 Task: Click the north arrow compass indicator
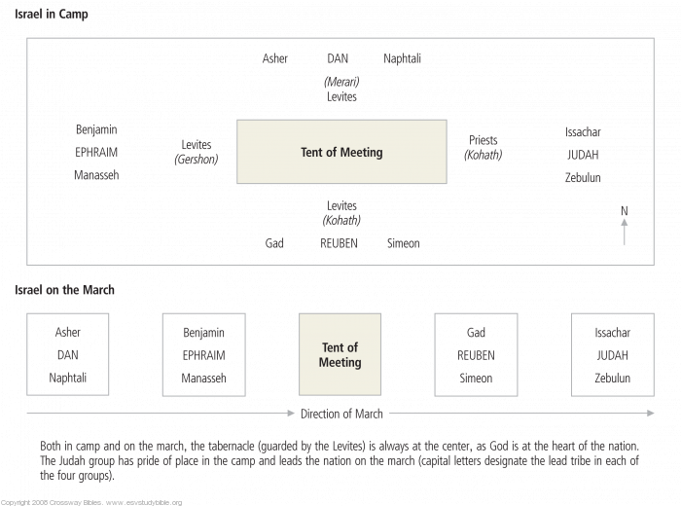coord(625,226)
